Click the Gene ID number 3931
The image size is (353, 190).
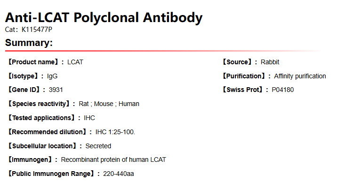click(56, 90)
